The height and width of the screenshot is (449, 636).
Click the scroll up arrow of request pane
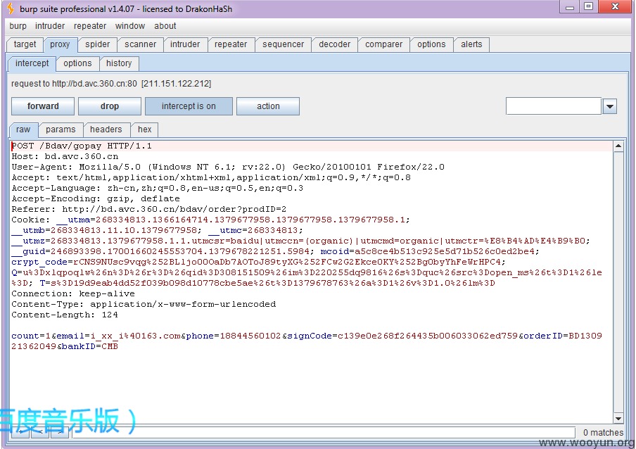[618, 146]
